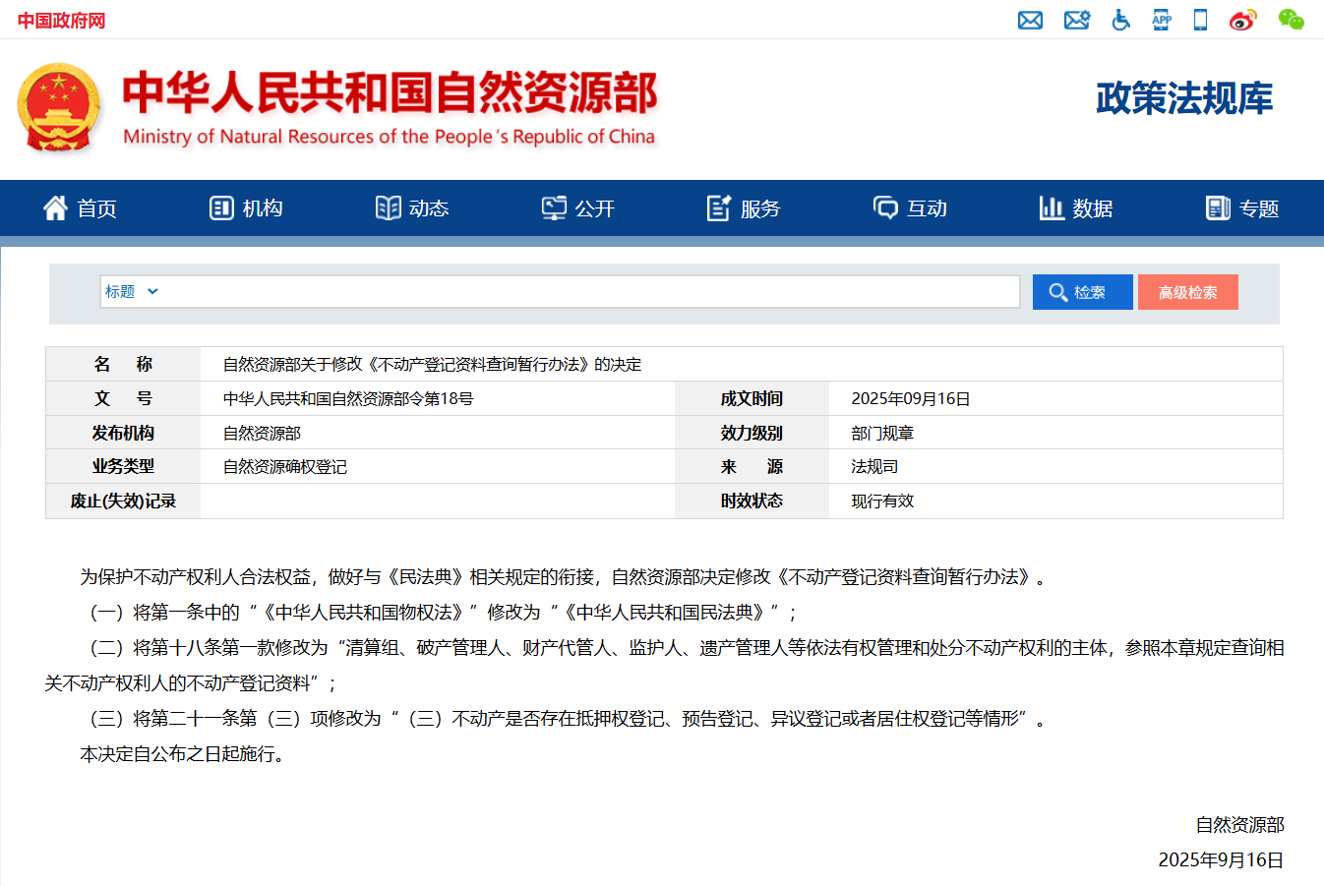Click the 来源 value 法规司
The width and height of the screenshot is (1324, 886).
[x=874, y=467]
